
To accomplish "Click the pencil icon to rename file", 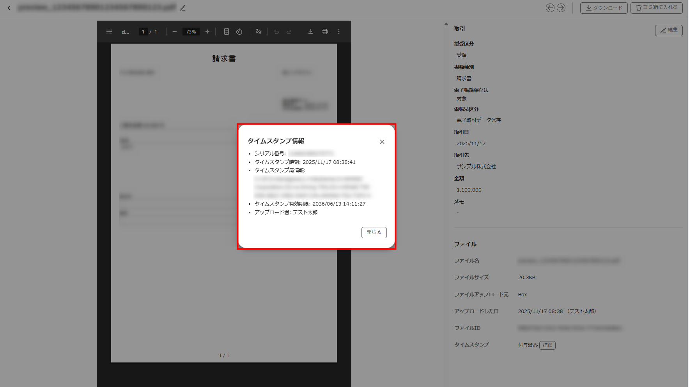I will (x=182, y=8).
